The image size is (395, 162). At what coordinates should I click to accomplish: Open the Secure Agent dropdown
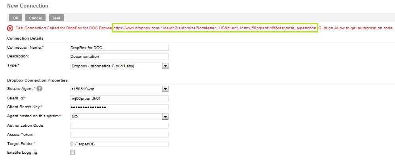click(165, 89)
